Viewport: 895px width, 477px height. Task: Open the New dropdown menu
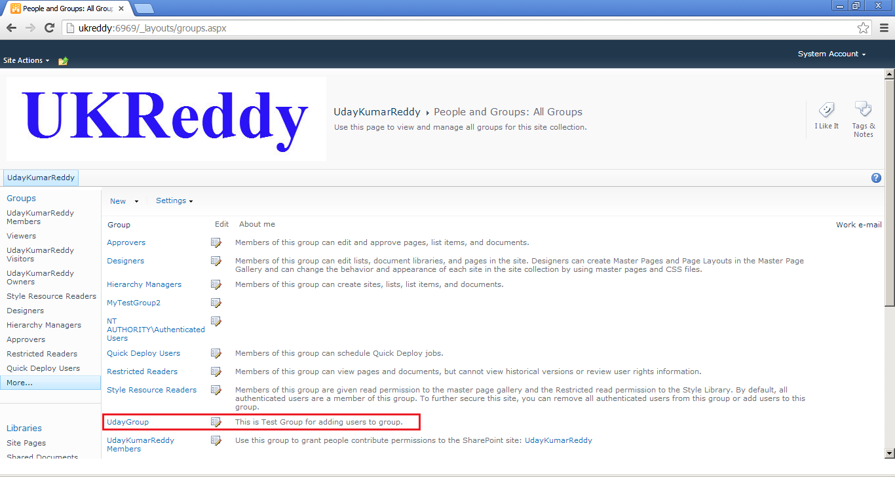[x=124, y=201]
